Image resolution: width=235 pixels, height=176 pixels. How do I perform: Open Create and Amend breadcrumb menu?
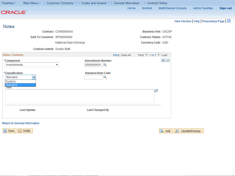coord(95,3)
